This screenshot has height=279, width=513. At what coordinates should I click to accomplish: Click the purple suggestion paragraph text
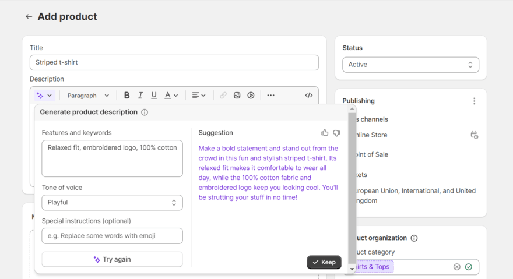[268, 172]
